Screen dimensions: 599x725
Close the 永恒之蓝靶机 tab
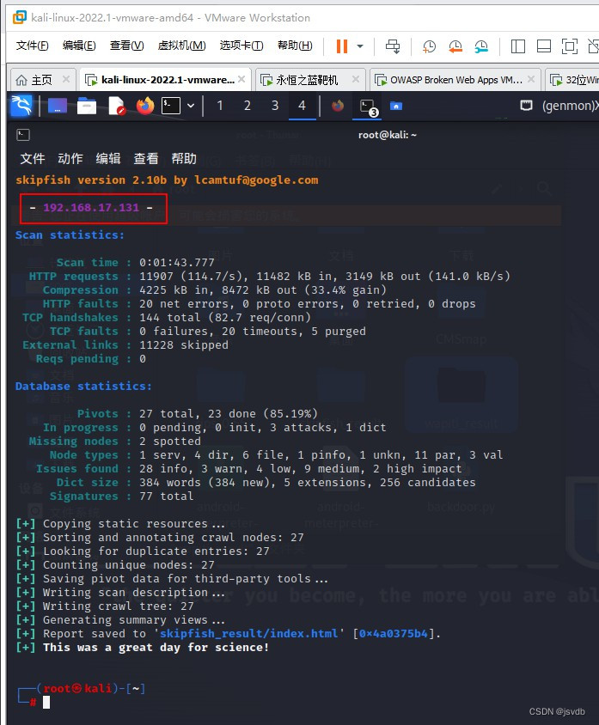tap(356, 79)
